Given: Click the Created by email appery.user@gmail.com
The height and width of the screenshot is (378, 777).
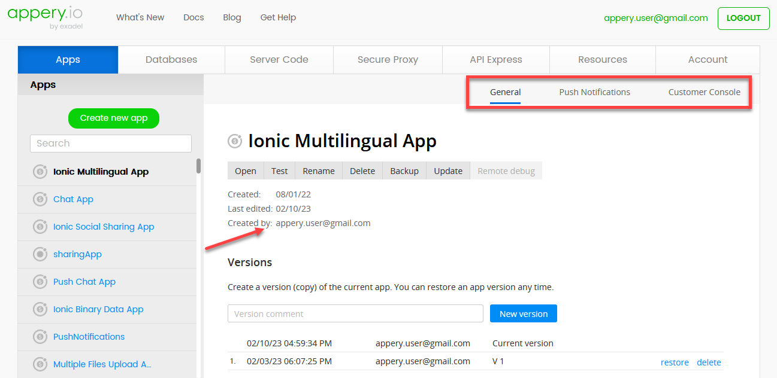Looking at the screenshot, I should (323, 223).
